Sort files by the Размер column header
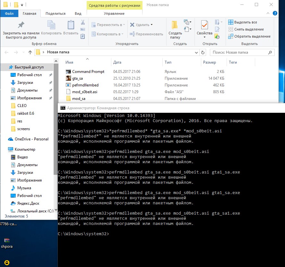The width and height of the screenshot is (285, 267). pos(209,62)
